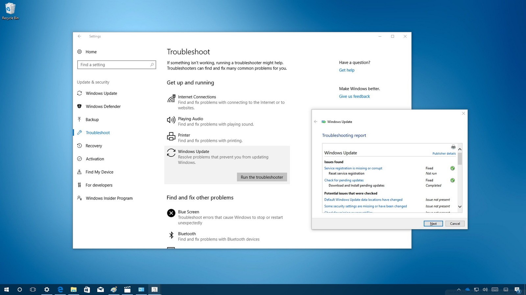The image size is (526, 295).
Task: Select Home in the Settings sidebar
Action: coord(91,52)
